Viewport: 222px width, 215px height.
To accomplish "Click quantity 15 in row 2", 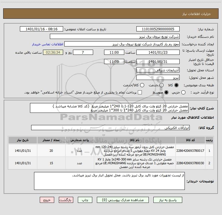I will coord(51,163).
